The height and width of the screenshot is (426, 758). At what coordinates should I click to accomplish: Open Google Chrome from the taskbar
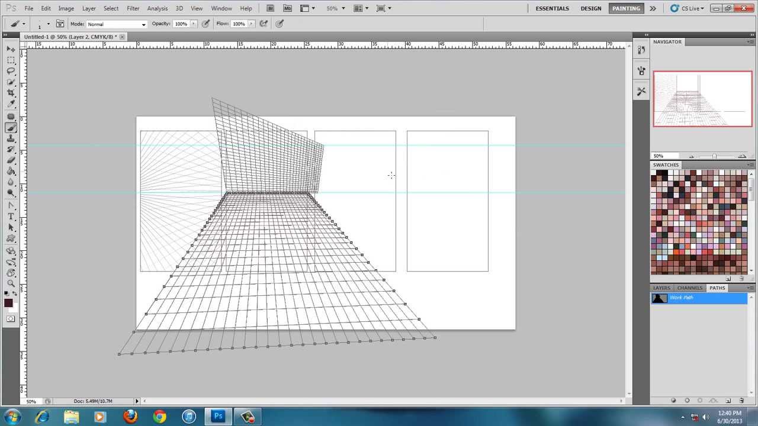pos(159,417)
